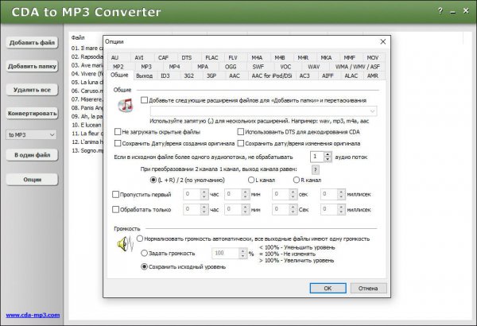Screen dimensions: 477x326
Task: Open the ALAC tab
Action: pyautogui.click(x=351, y=76)
